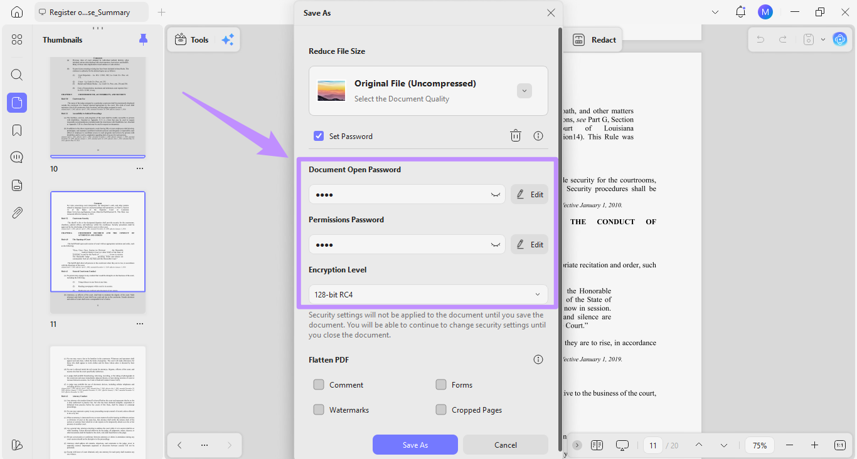Click the page number input field

pos(653,445)
